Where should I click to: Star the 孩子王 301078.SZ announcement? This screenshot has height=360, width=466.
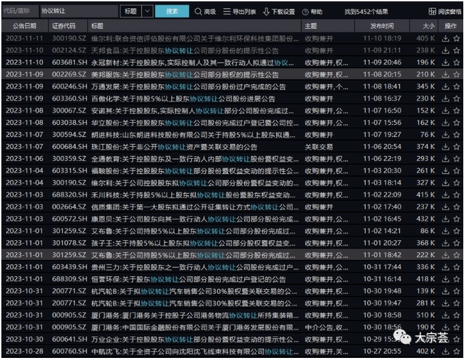pyautogui.click(x=456, y=243)
